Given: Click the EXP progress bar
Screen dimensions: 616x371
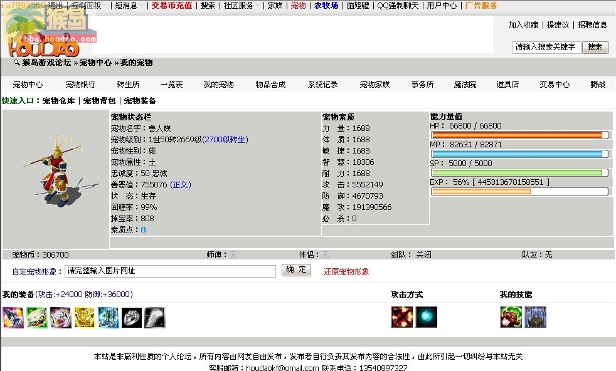Looking at the screenshot, I should tap(520, 192).
